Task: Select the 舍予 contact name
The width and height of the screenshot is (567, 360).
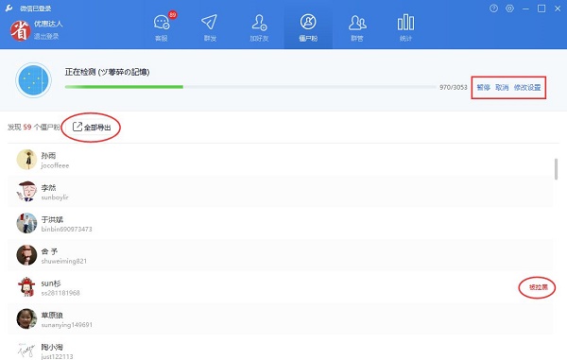Action: coord(49,251)
